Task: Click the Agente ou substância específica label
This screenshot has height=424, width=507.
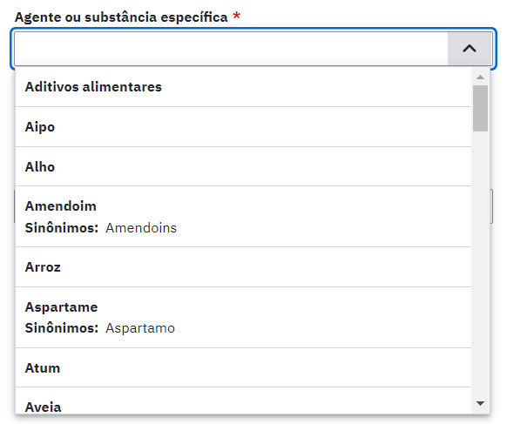Action: click(121, 17)
